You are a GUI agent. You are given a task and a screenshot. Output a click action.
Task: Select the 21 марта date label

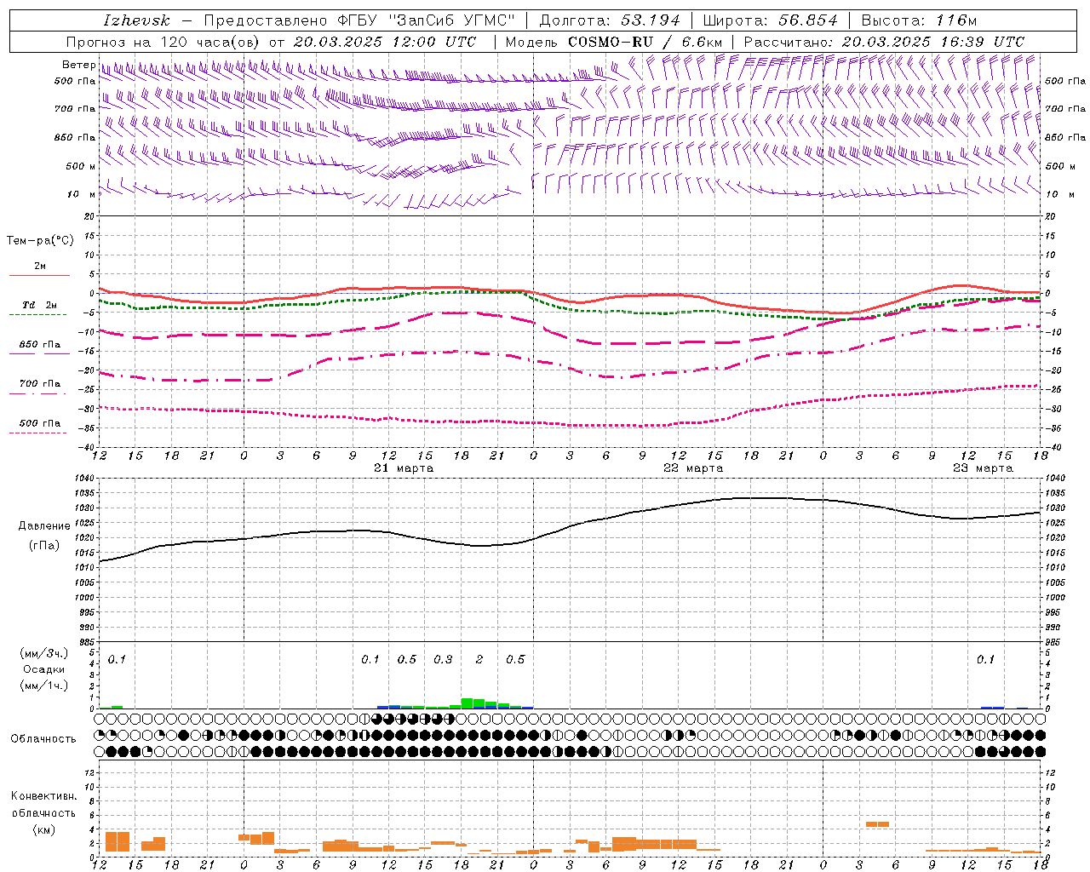click(404, 468)
